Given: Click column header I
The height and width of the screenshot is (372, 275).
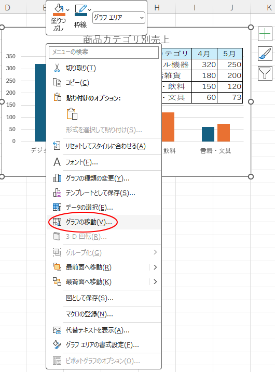Looking at the screenshot, I should click(194, 8).
